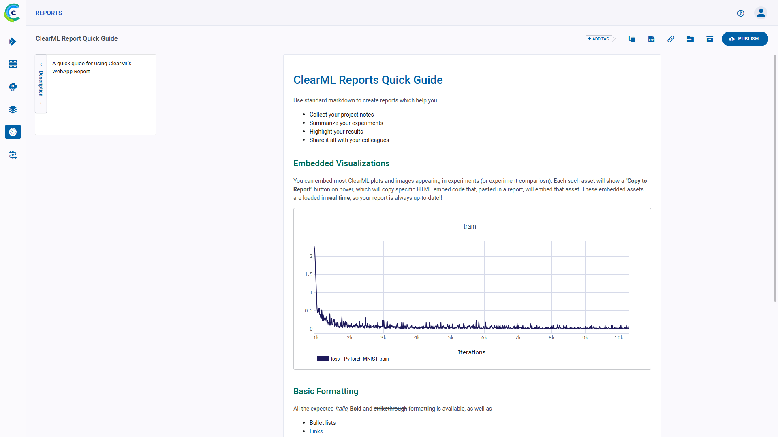Go to Datasets in sidebar
778x437 pixels.
coord(13,109)
